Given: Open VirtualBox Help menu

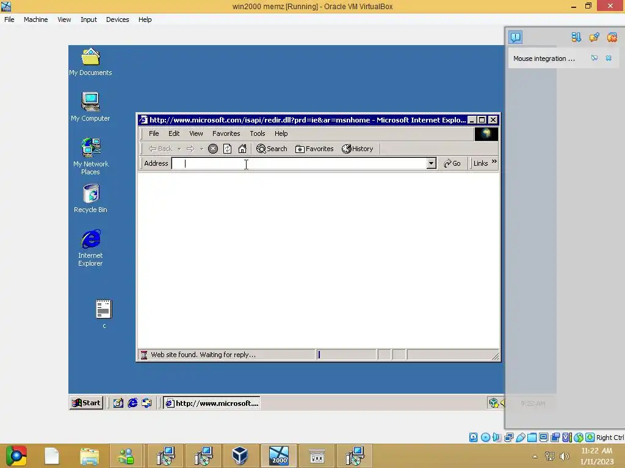Looking at the screenshot, I should (x=145, y=19).
